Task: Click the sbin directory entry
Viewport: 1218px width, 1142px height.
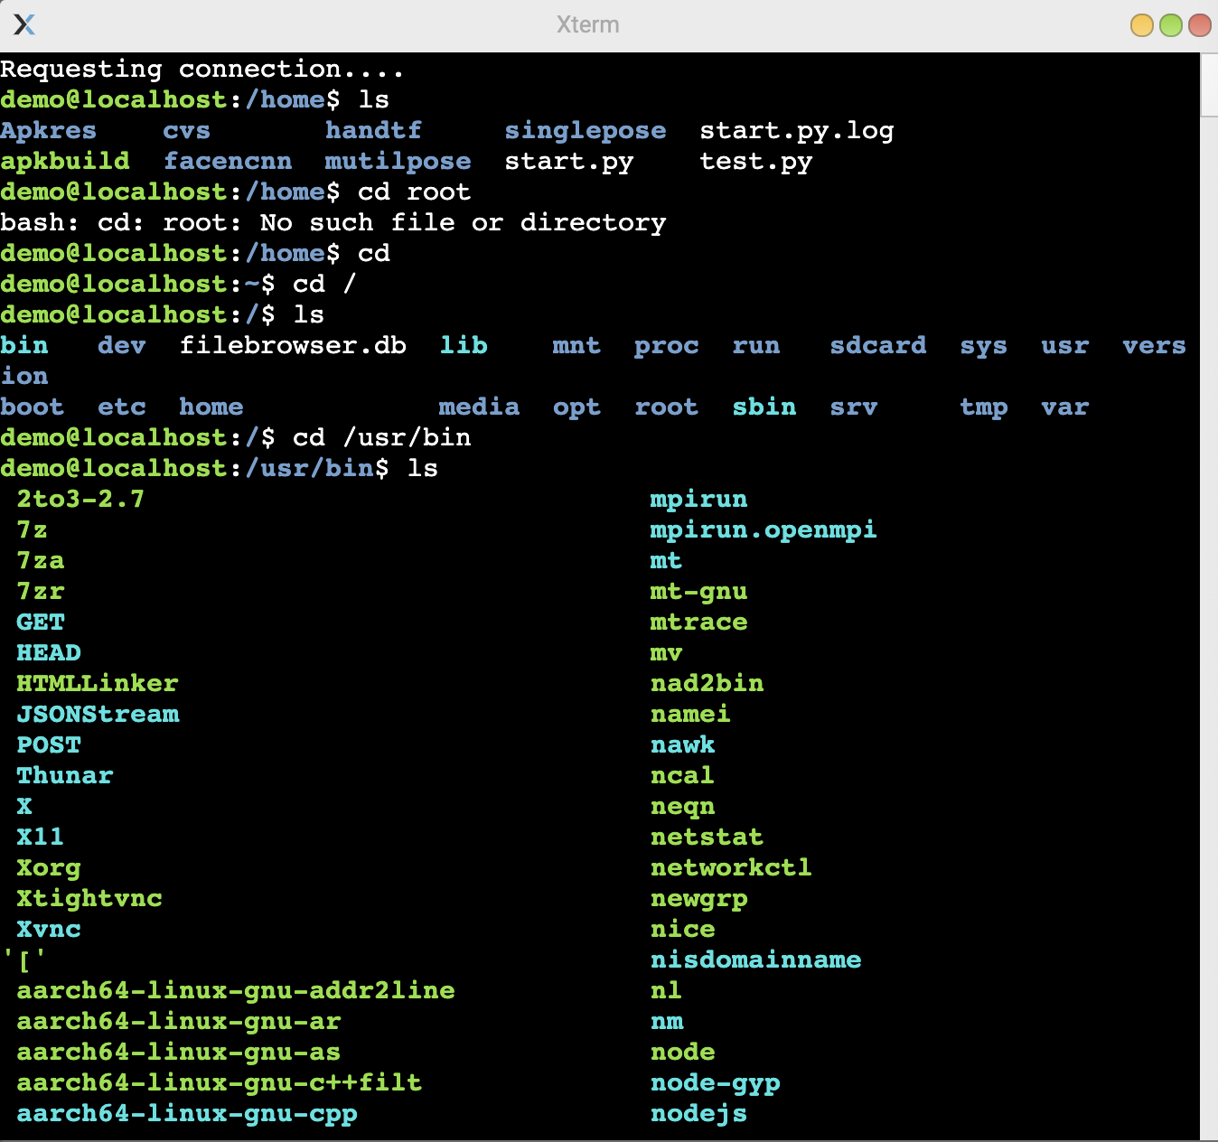Action: coord(764,407)
